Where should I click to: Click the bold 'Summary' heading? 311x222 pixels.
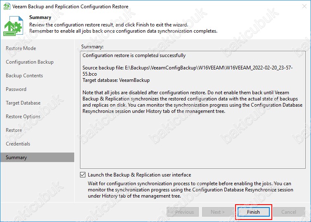(x=40, y=17)
